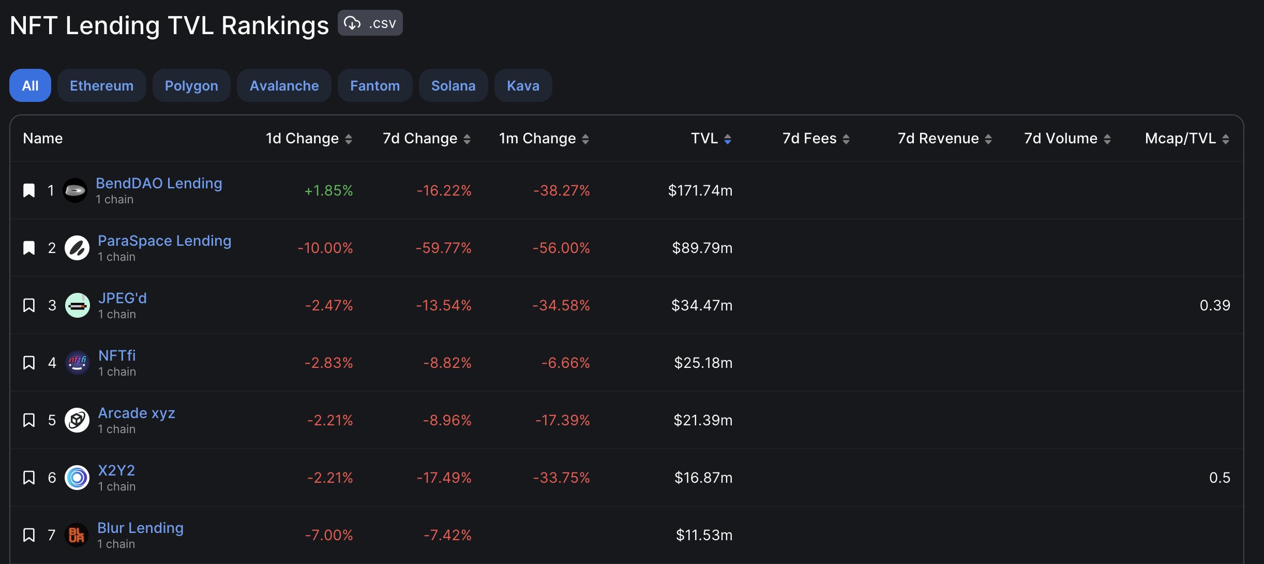
Task: Sort by TVL column
Action: tap(711, 138)
